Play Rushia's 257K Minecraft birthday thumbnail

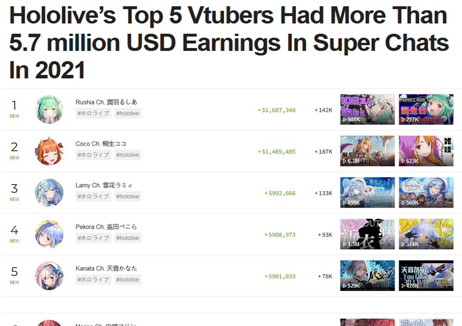tap(426, 110)
